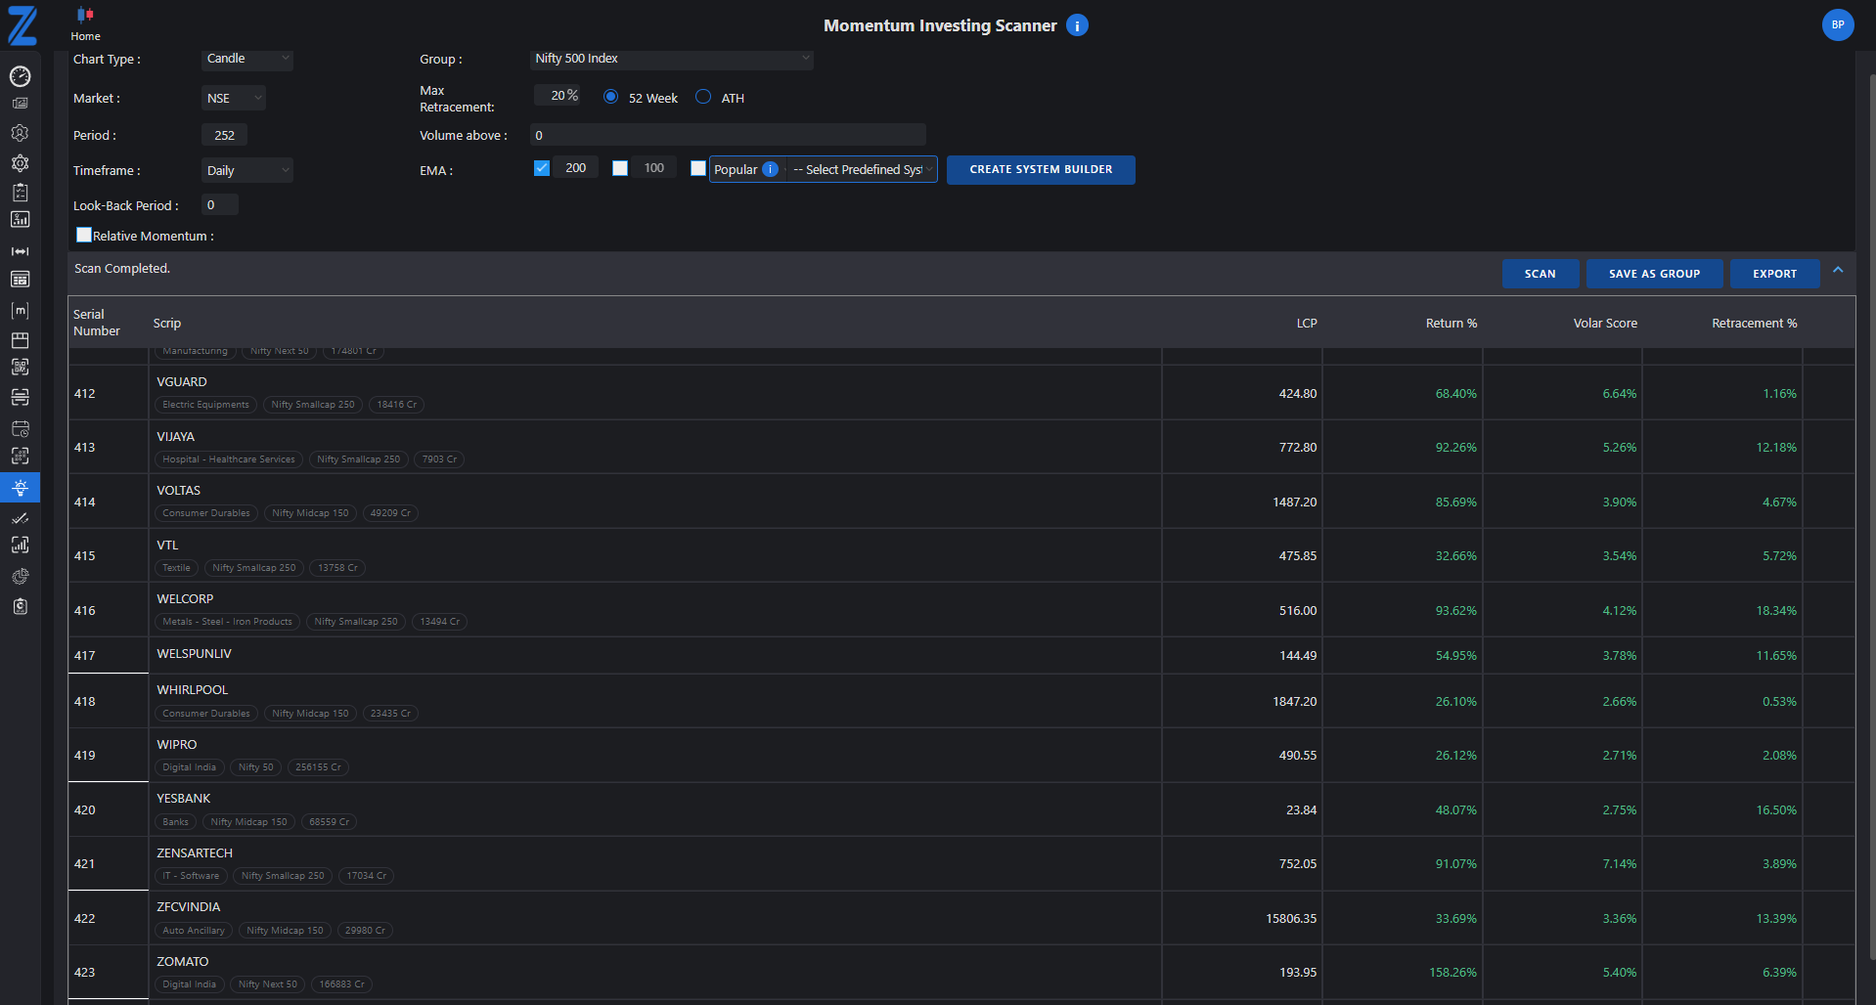This screenshot has height=1005, width=1876.
Task: Select the ATH radio button
Action: coord(703,97)
